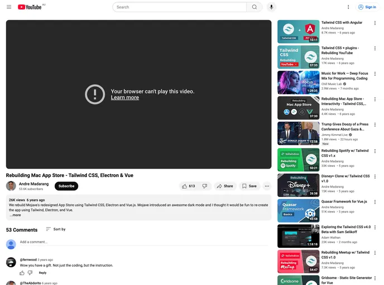Open options for Jimmy Kimmel Live video
The width and height of the screenshot is (384, 285).
(375, 125)
